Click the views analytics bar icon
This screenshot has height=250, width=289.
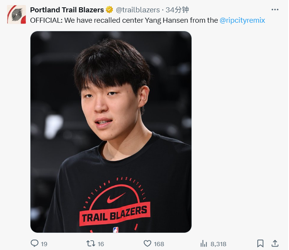[204, 243]
